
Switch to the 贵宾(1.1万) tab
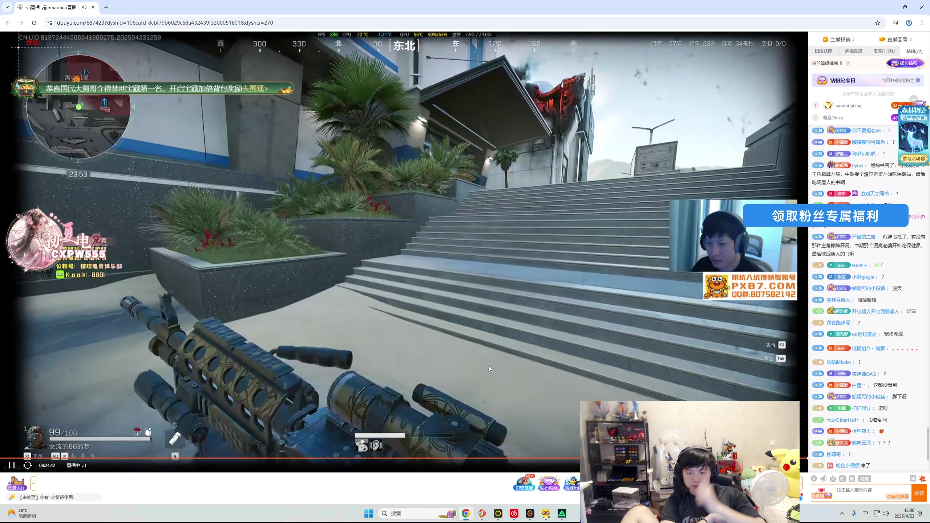(x=884, y=51)
